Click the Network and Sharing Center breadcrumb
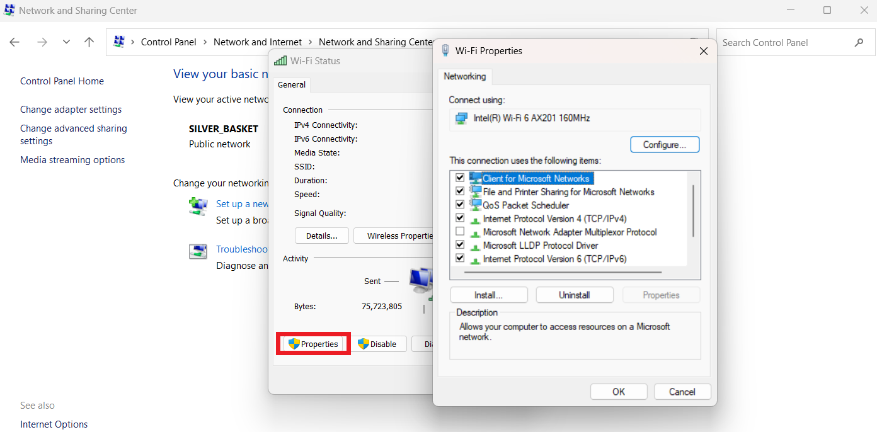The image size is (877, 432). (377, 42)
